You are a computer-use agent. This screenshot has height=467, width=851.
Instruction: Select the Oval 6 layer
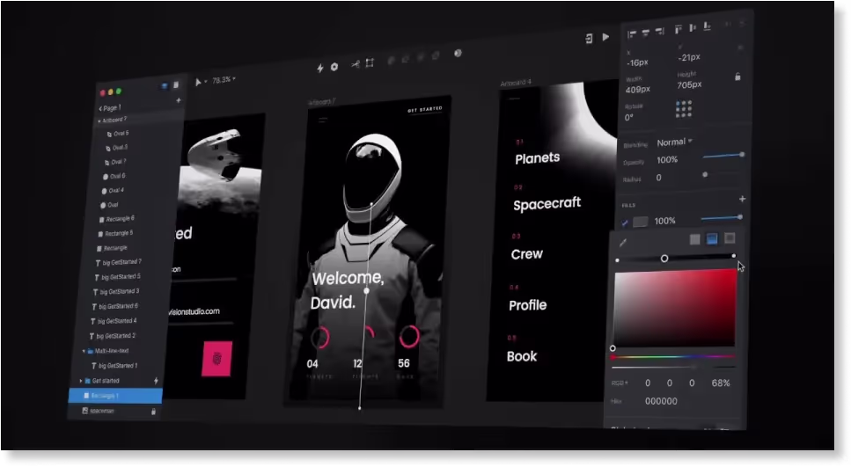coord(114,176)
